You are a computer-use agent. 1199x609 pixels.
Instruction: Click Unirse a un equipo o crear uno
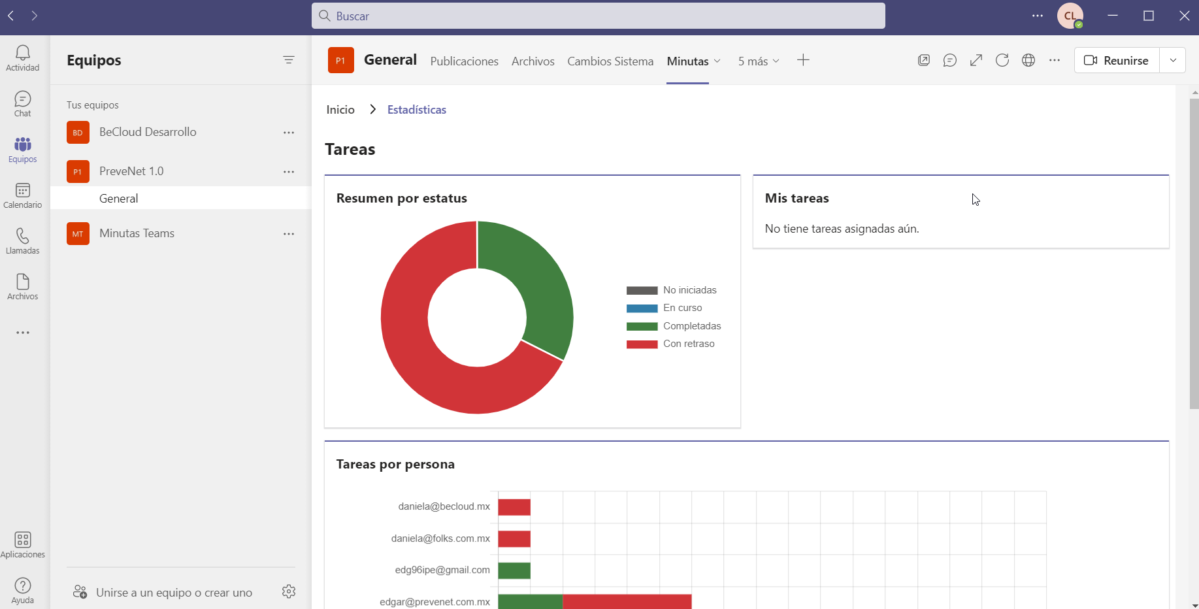tap(163, 593)
